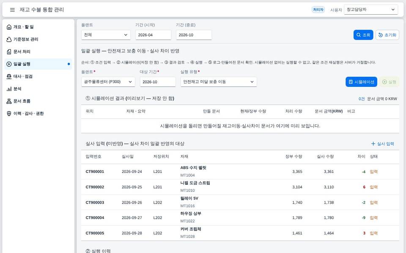
Task: Click the magnifier icon in 조회 button
Action: point(359,35)
